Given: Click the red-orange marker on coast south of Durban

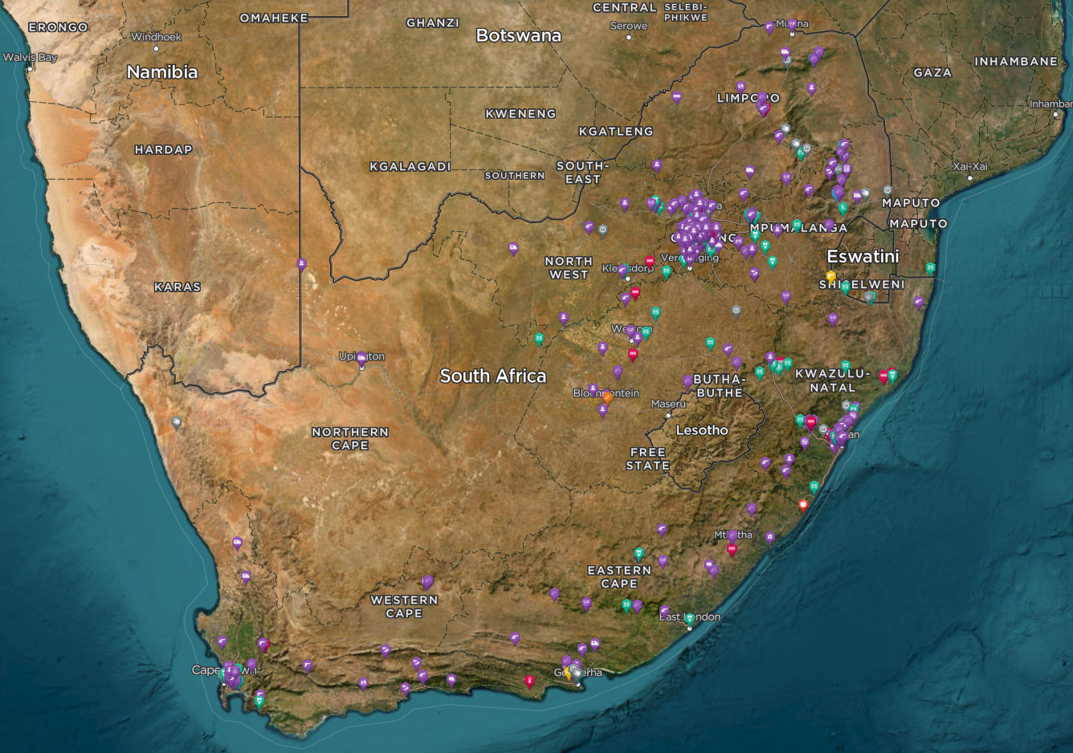Looking at the screenshot, I should click(x=803, y=505).
